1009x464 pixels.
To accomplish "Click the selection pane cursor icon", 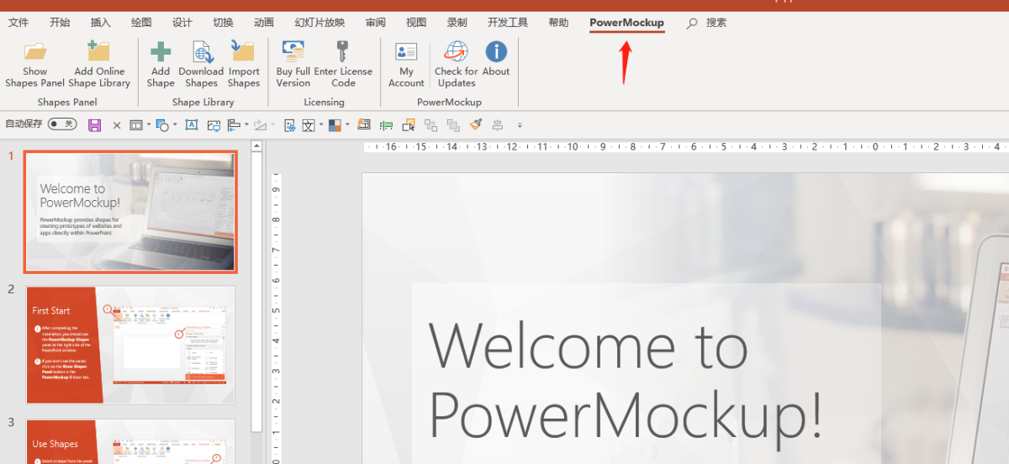I will pyautogui.click(x=408, y=125).
